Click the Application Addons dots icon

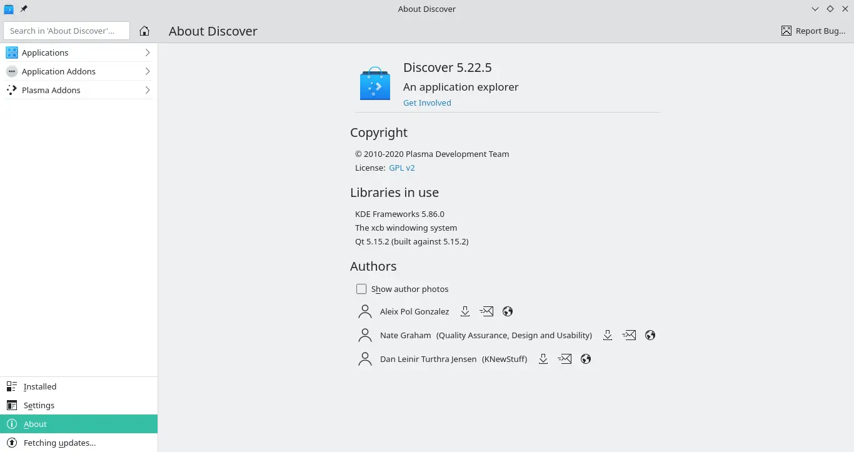[12, 71]
